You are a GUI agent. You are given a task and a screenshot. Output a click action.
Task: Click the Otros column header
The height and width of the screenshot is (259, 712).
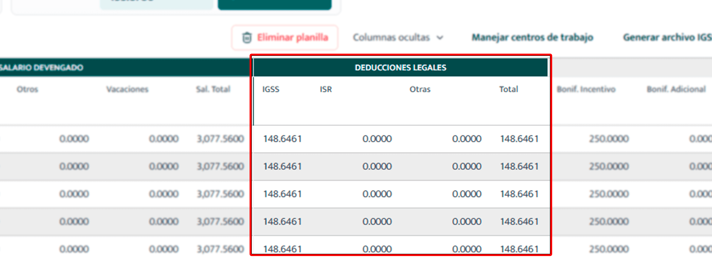[27, 89]
